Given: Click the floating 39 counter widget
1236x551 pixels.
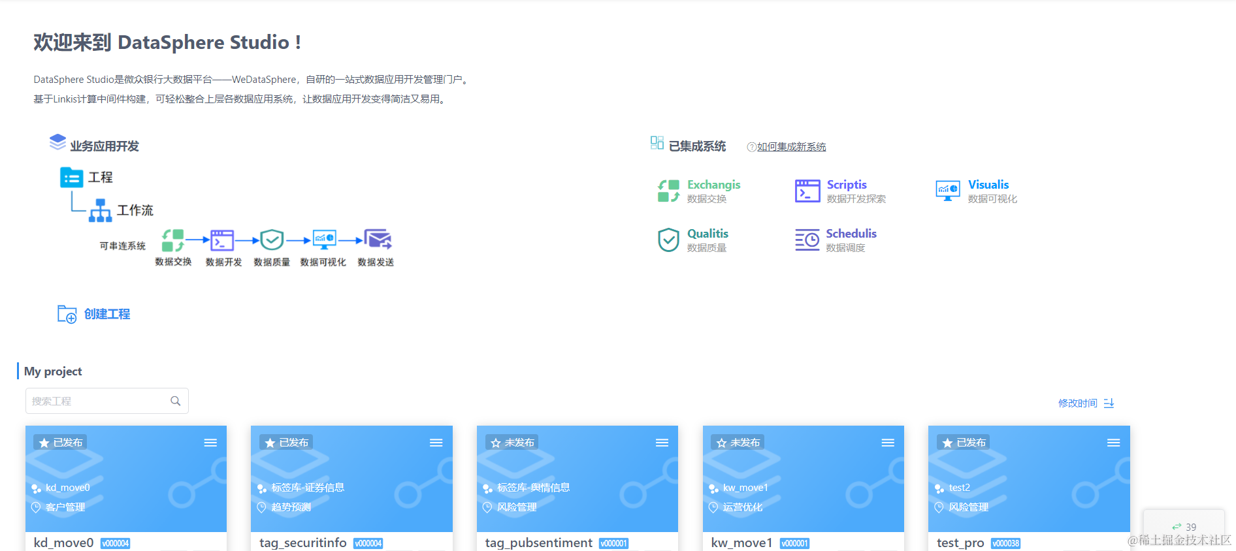Looking at the screenshot, I should click(x=1184, y=526).
